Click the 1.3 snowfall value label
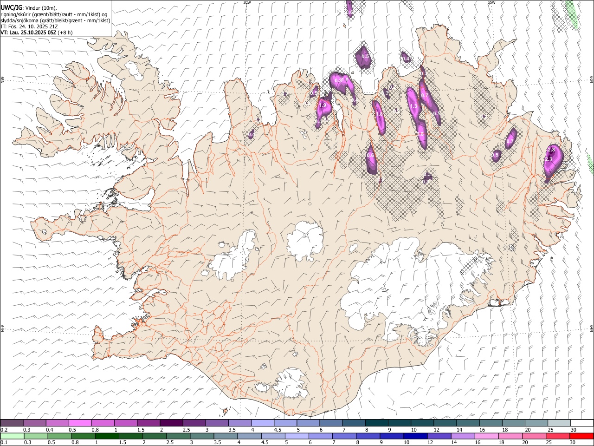 (x=414, y=106)
